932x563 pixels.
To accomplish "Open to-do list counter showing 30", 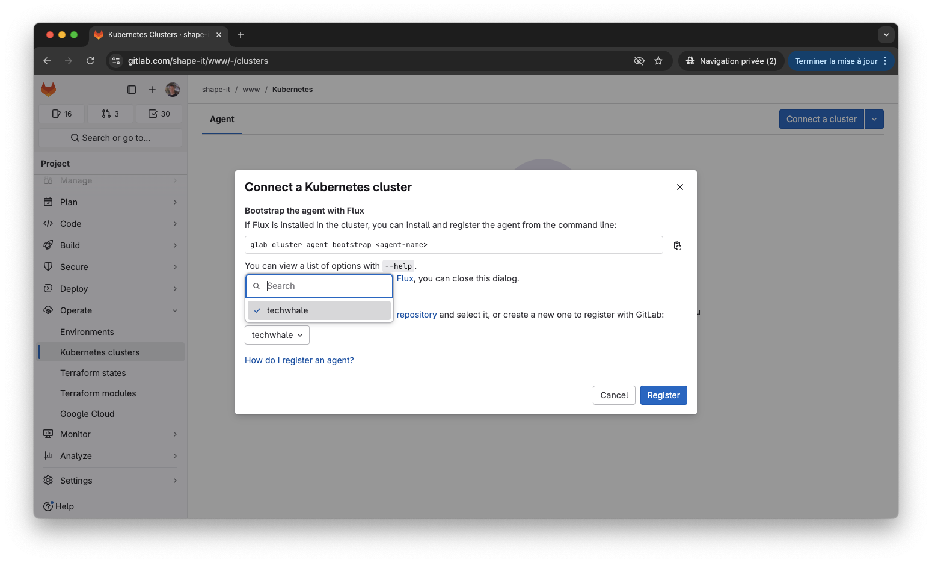I will point(159,114).
